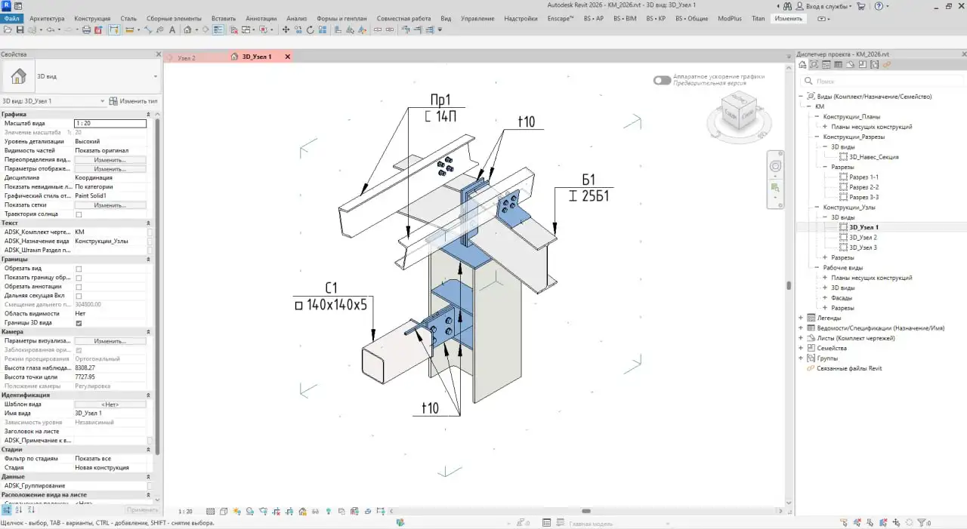The image size is (967, 529).
Task: Select the Text tool in Quick Access Toolbar
Action: click(171, 29)
